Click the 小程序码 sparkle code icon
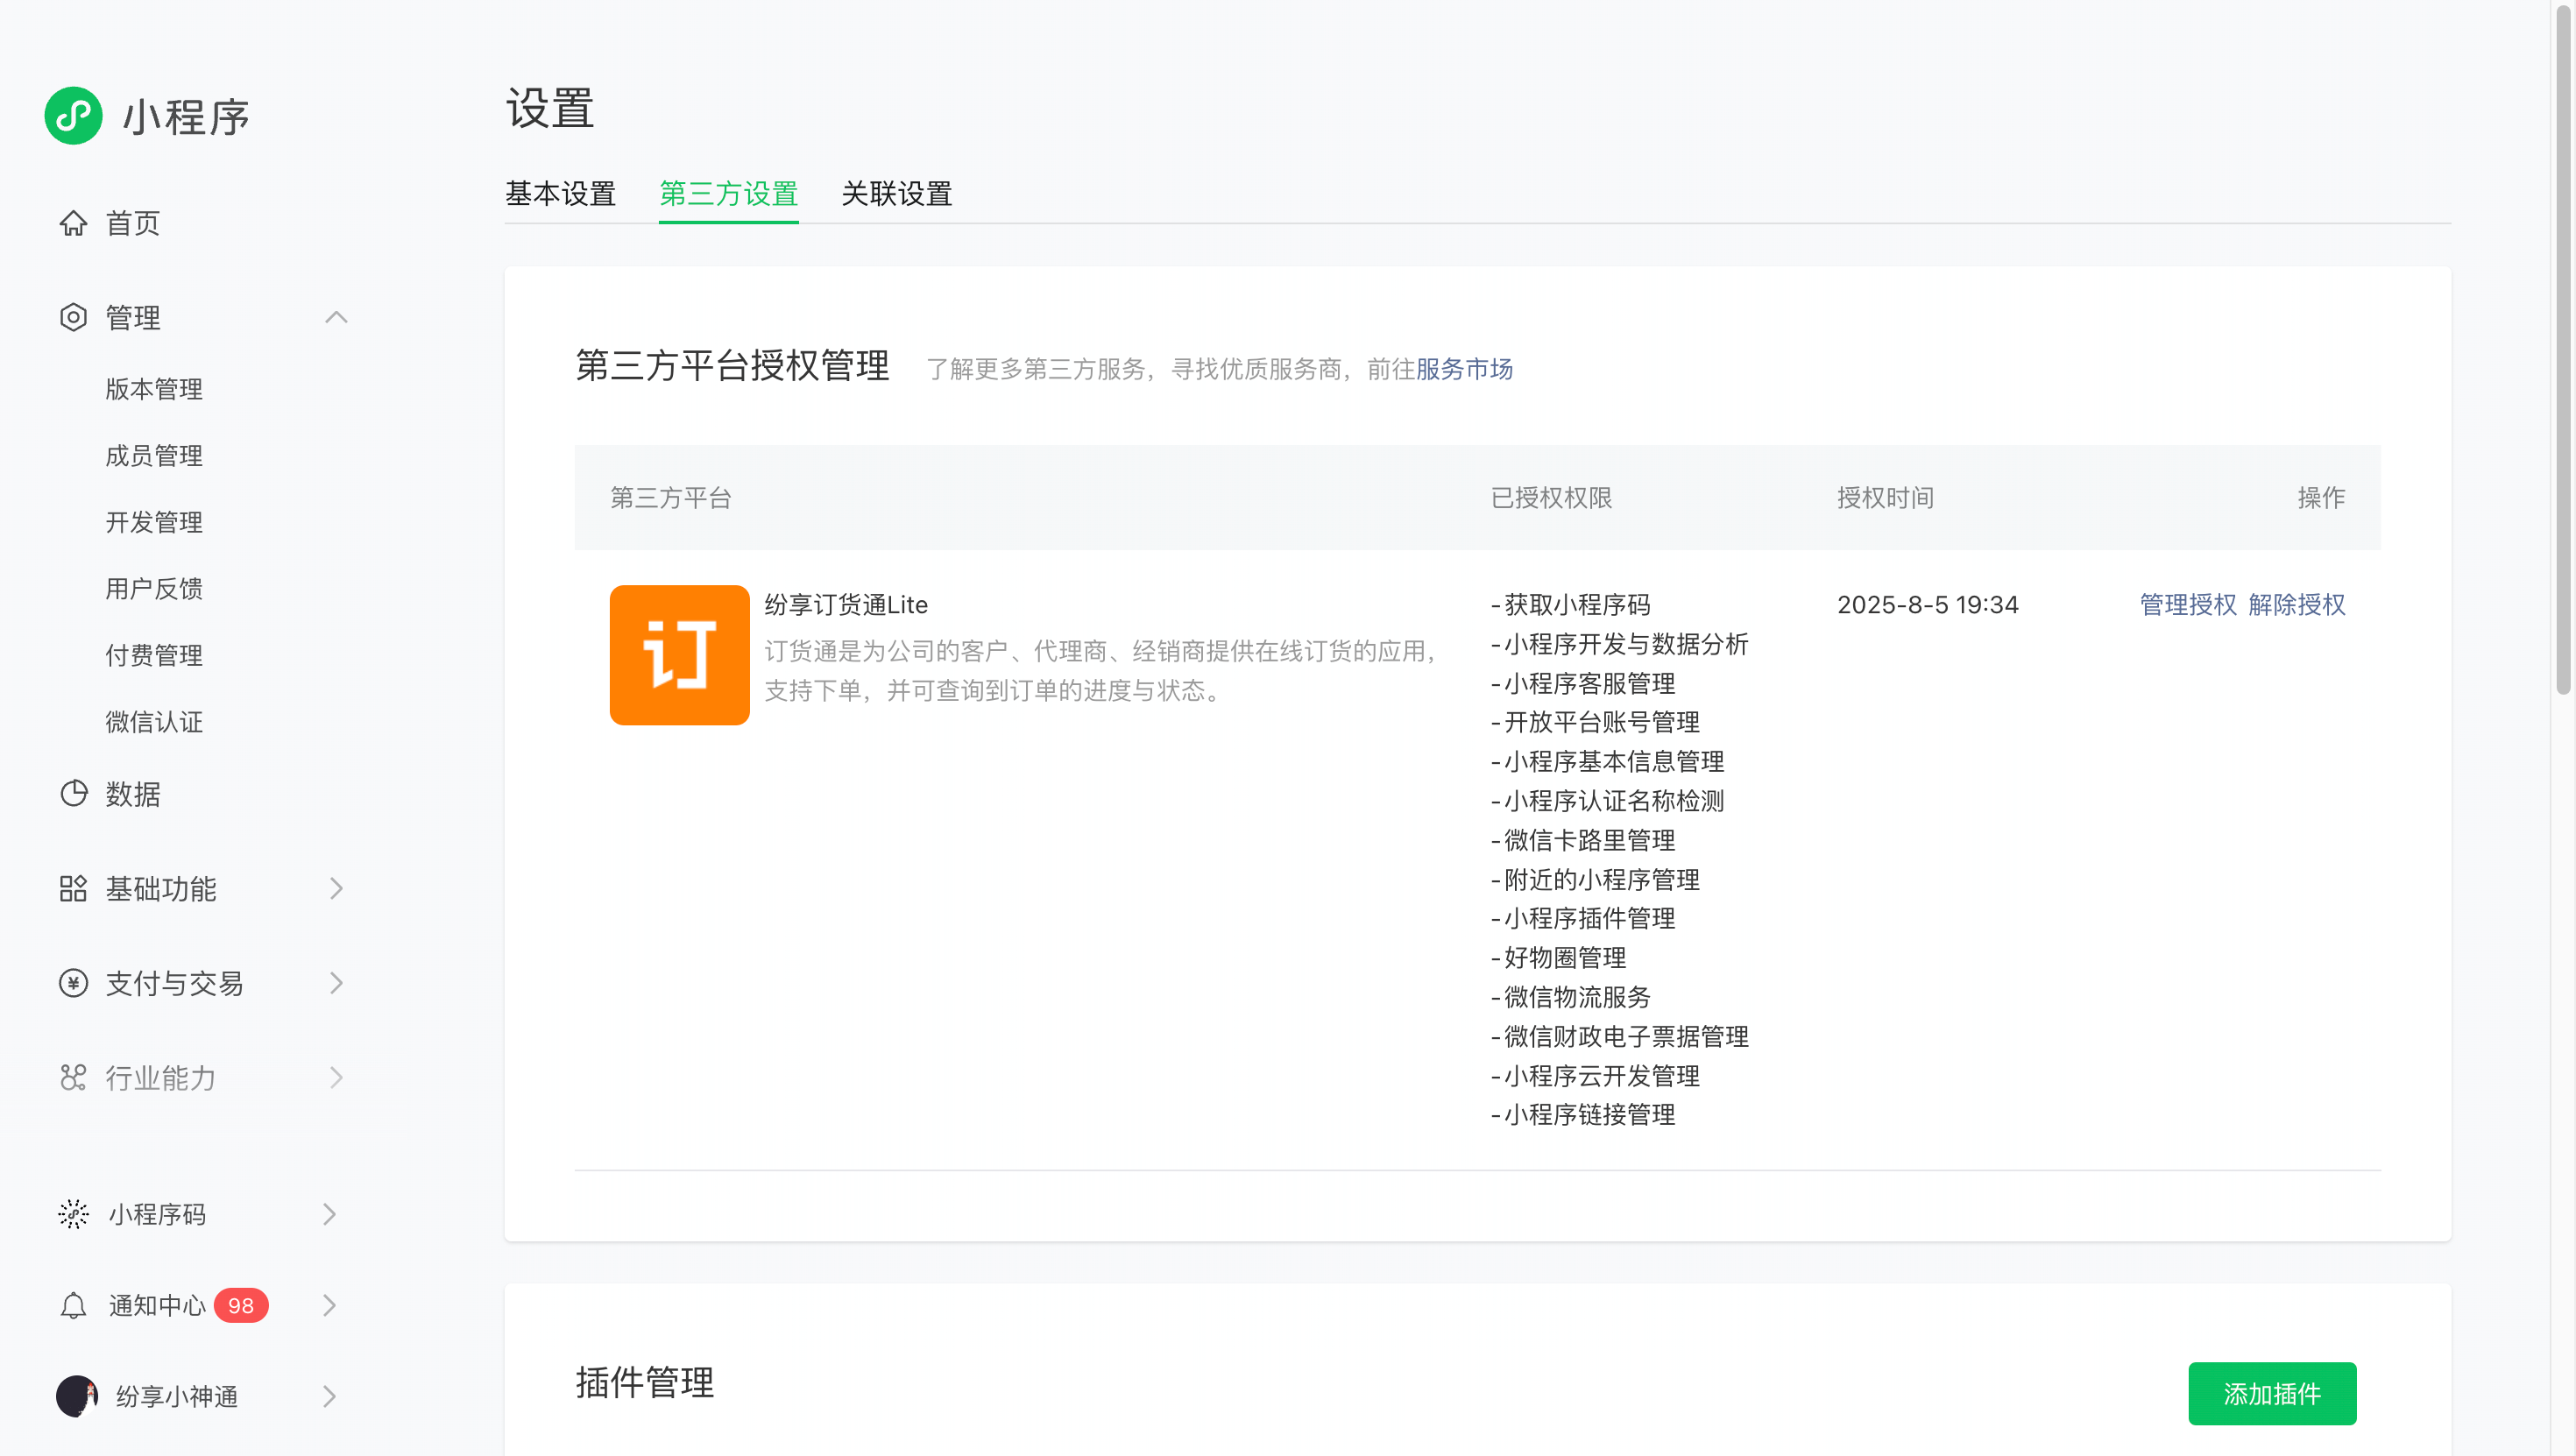2576x1456 pixels. [x=73, y=1213]
